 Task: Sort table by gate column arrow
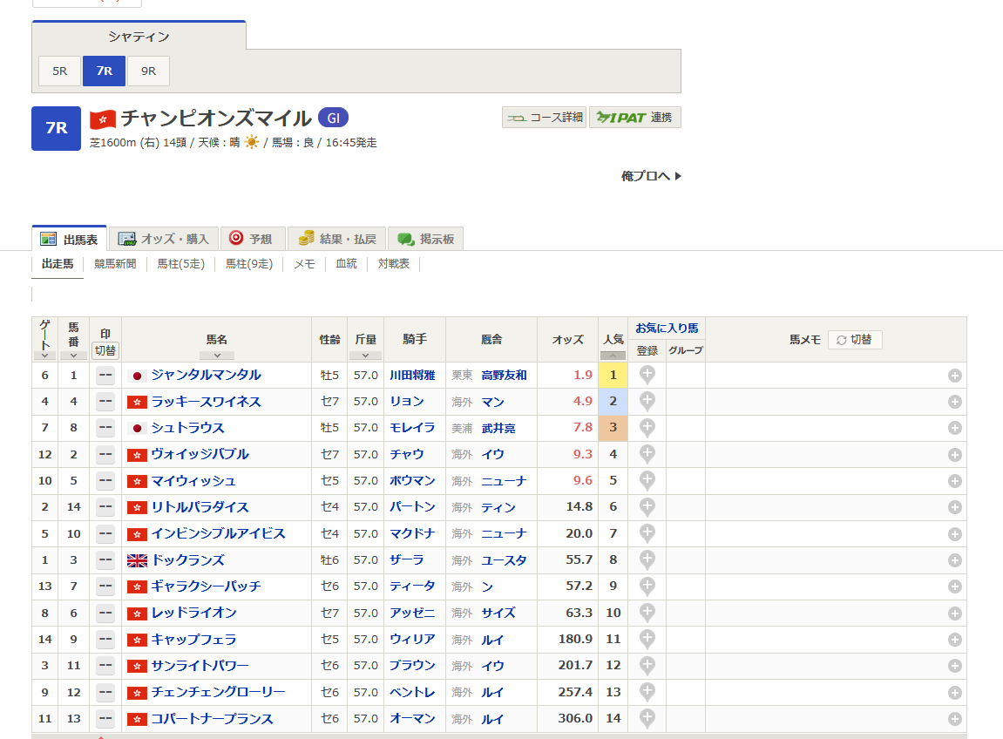click(x=44, y=356)
